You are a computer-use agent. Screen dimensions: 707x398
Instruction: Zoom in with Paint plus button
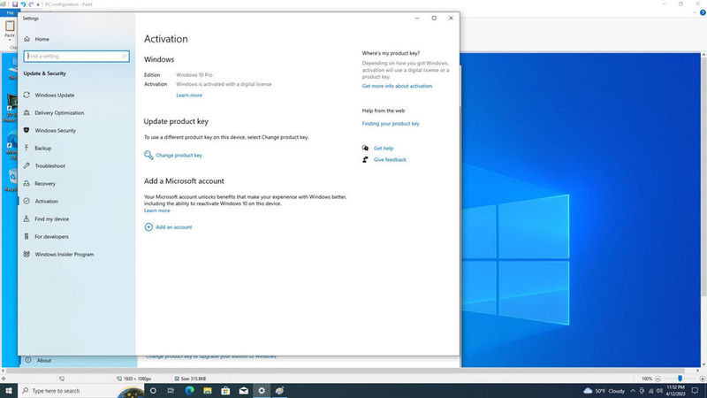tap(702, 379)
